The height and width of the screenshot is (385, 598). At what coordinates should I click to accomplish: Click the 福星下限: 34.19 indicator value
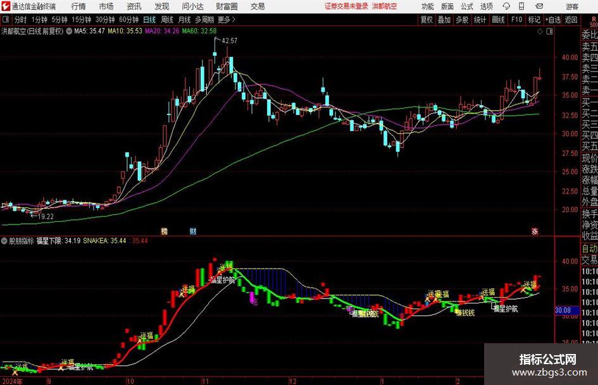(58, 240)
